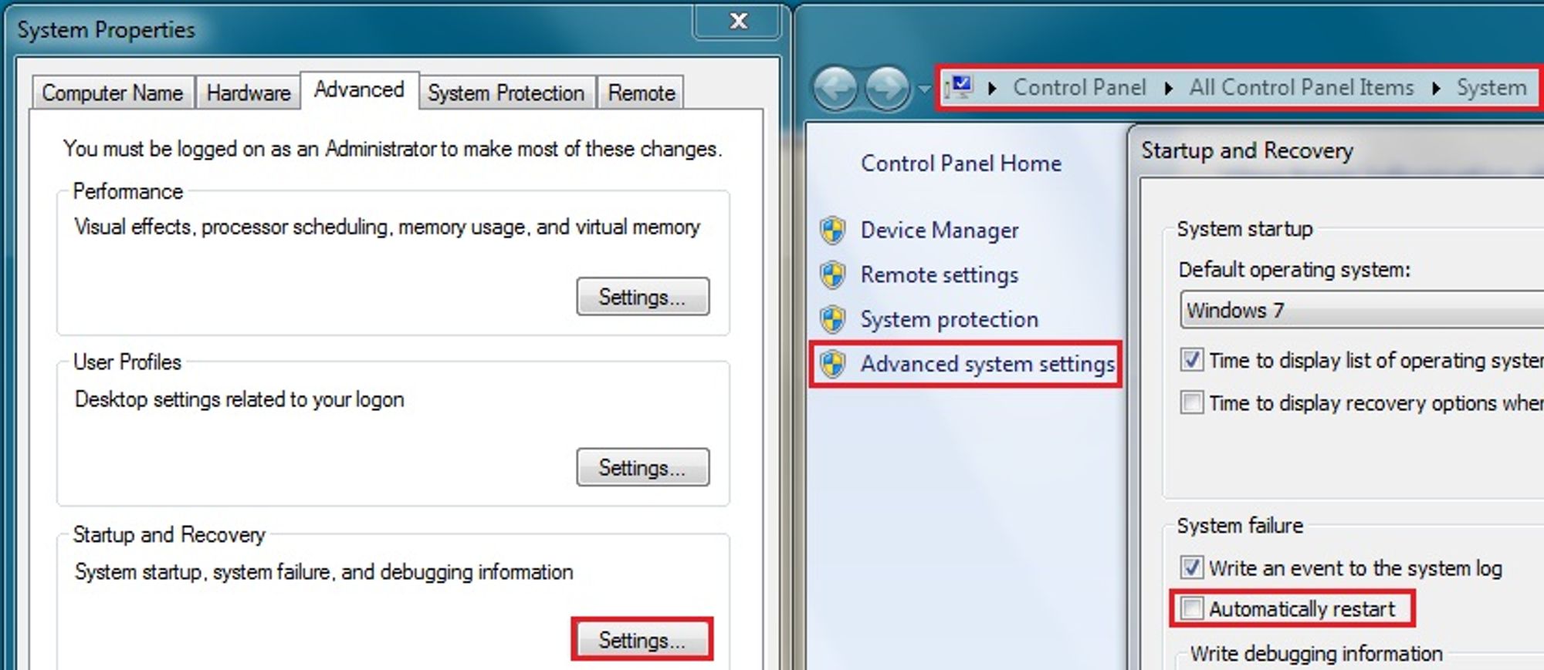Click the computer icon in address bar
This screenshot has width=1544, height=670.
pos(961,87)
